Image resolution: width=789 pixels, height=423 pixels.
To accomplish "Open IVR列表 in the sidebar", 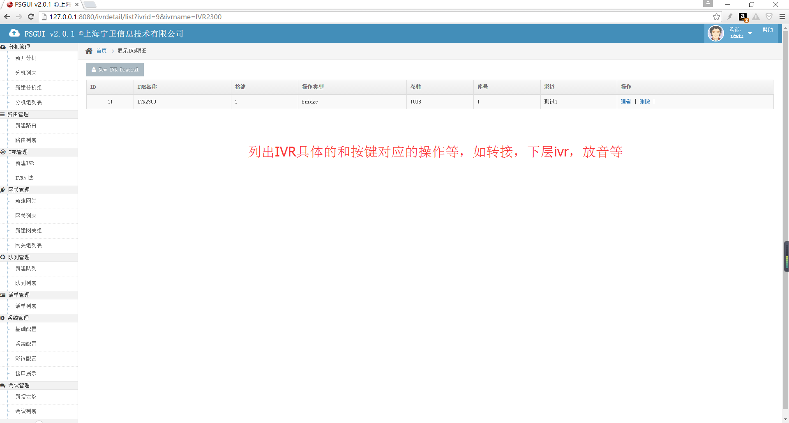I will pyautogui.click(x=25, y=178).
